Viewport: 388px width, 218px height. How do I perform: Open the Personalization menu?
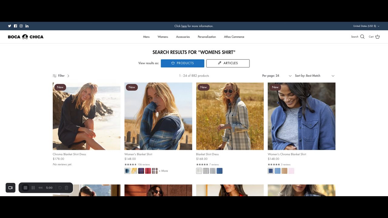pos(207,37)
